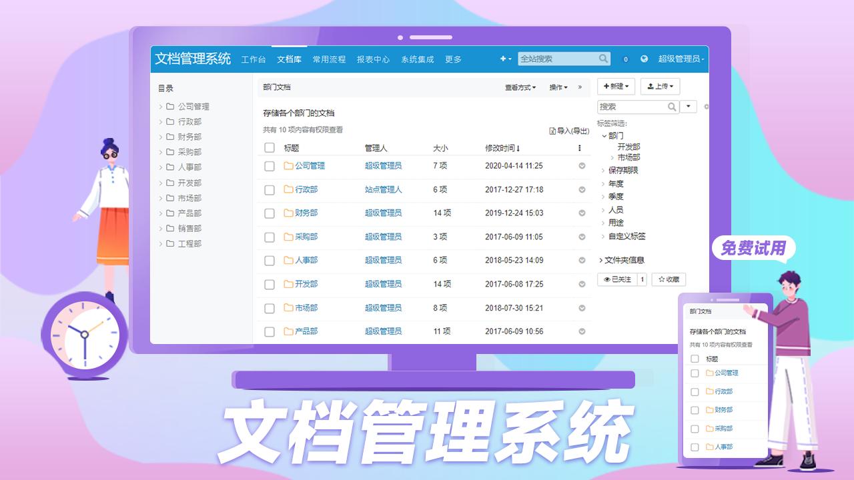Viewport: 854px width, 480px height.
Task: Check the box next to 财务部
Action: point(270,213)
